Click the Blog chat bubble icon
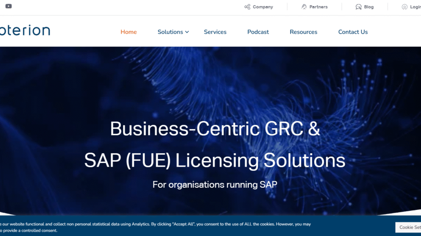Screen dimensions: 421x236 pos(359,7)
